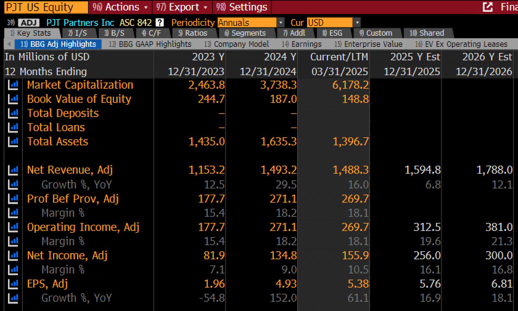Open the Settings button

click(242, 7)
